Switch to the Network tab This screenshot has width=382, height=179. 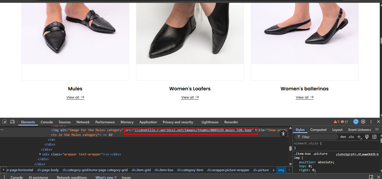83,122
